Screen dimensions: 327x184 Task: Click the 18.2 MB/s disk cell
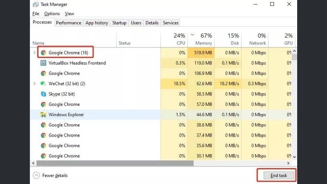click(x=228, y=83)
